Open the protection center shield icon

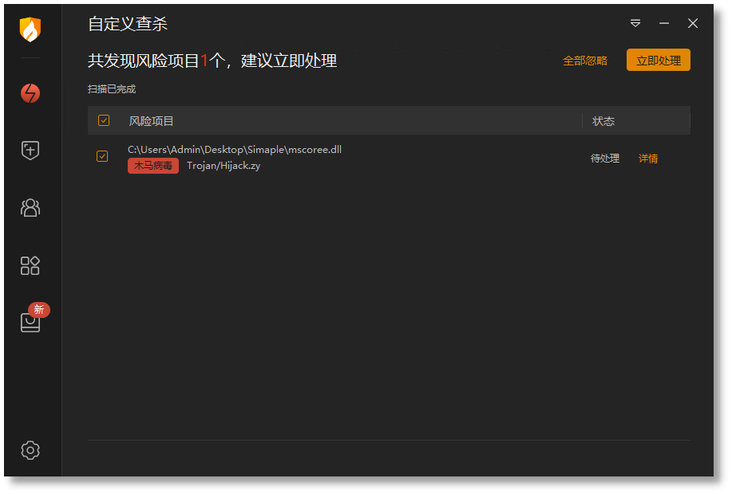pyautogui.click(x=30, y=151)
